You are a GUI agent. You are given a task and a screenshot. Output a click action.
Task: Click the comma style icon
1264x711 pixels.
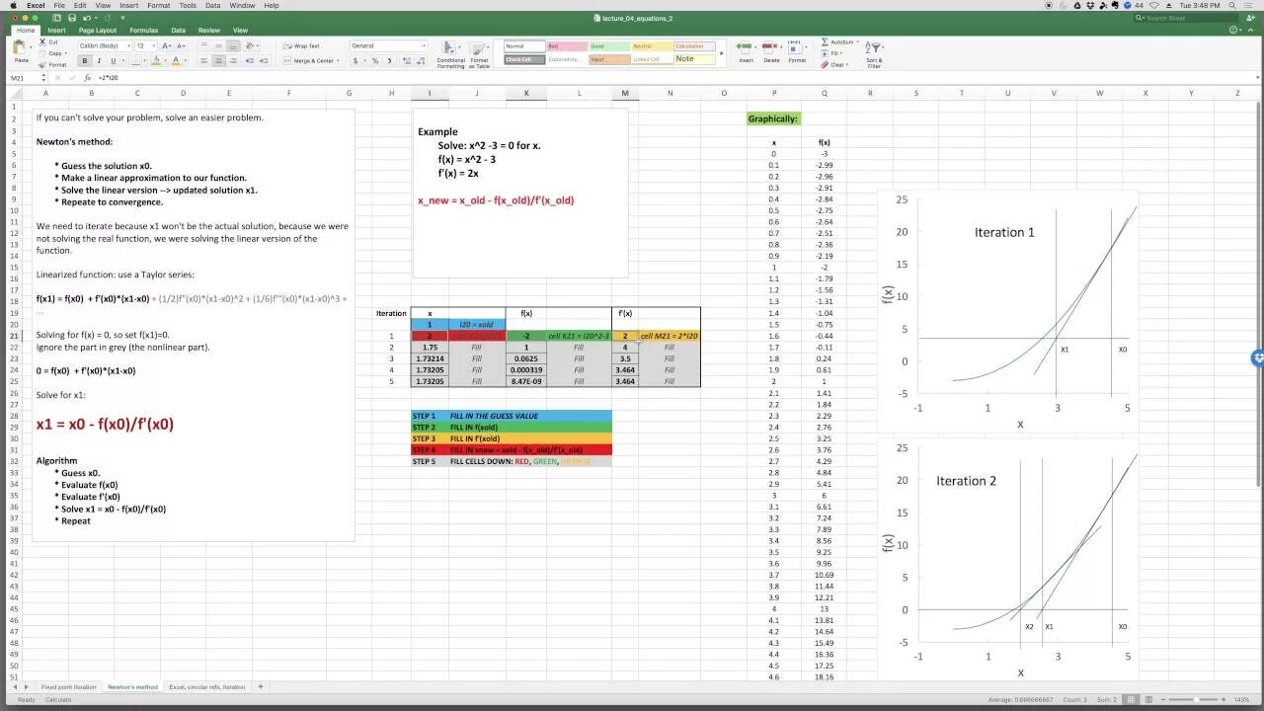click(389, 61)
